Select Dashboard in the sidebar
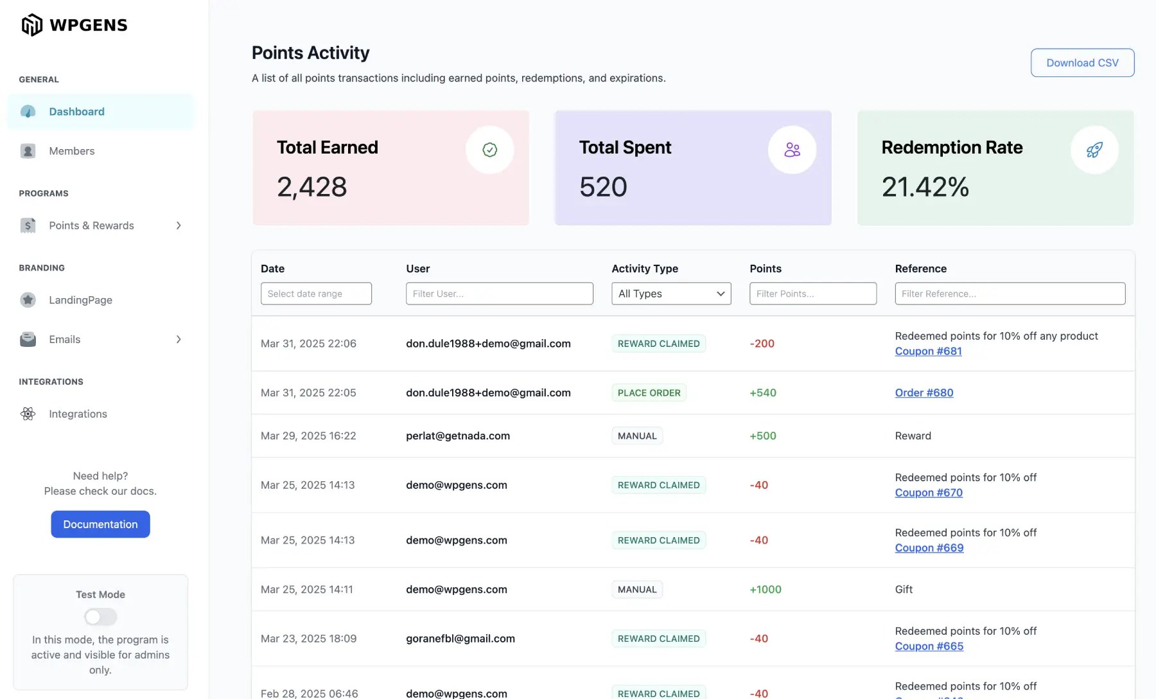 (x=76, y=111)
